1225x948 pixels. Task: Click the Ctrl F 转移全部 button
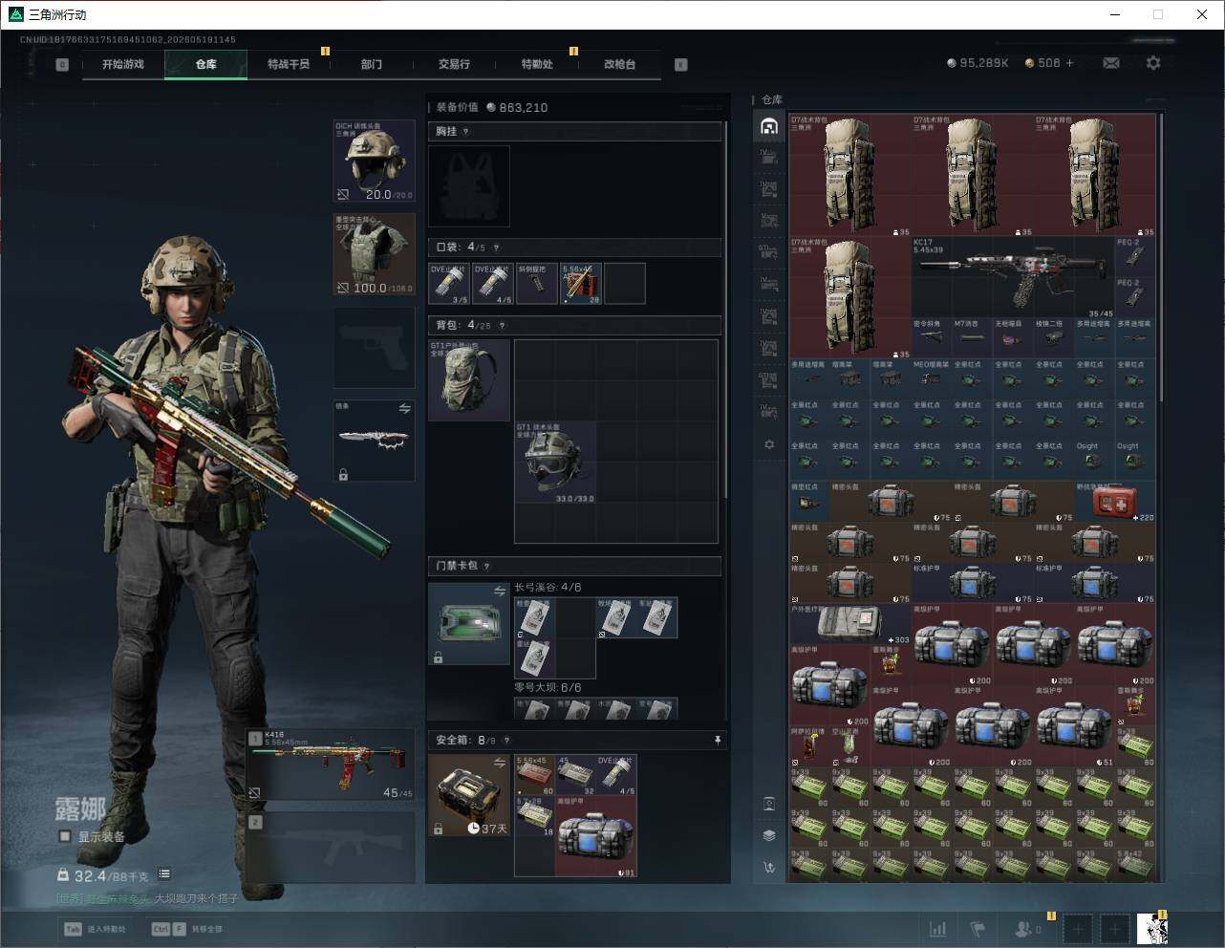tap(187, 929)
